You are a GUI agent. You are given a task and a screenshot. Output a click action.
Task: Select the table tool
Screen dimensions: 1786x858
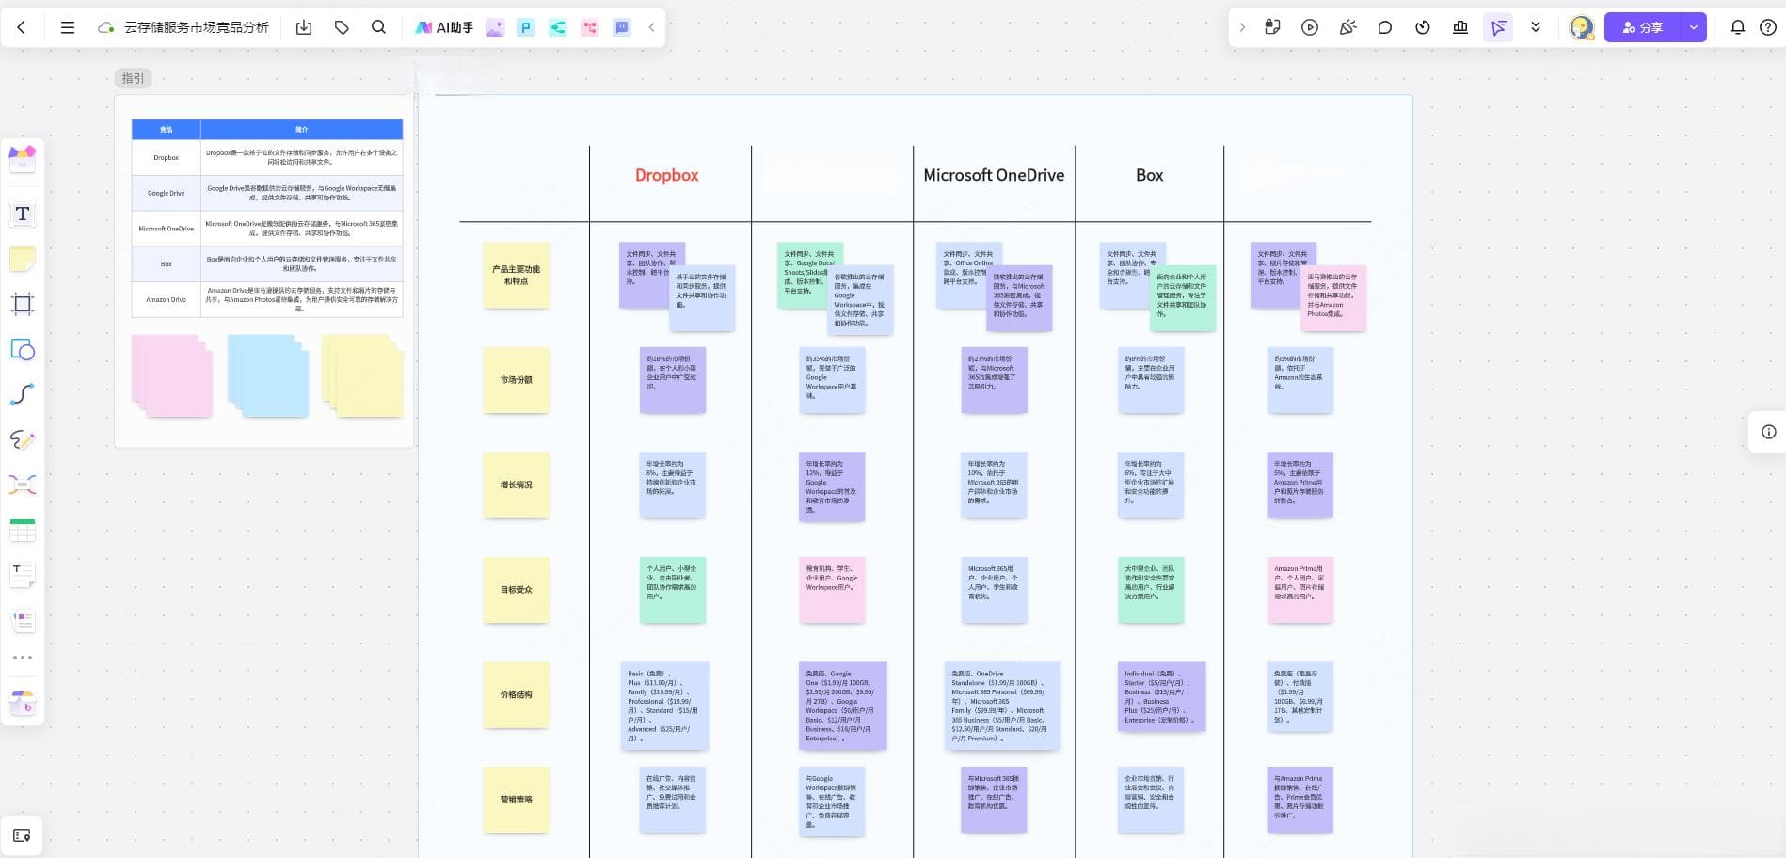(x=23, y=530)
